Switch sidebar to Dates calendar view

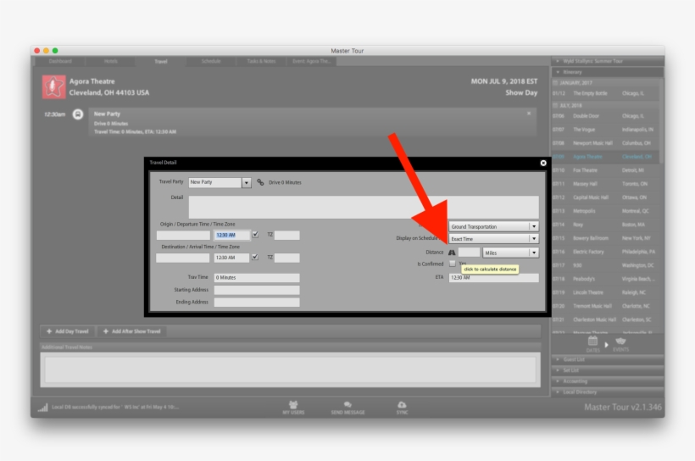(592, 344)
